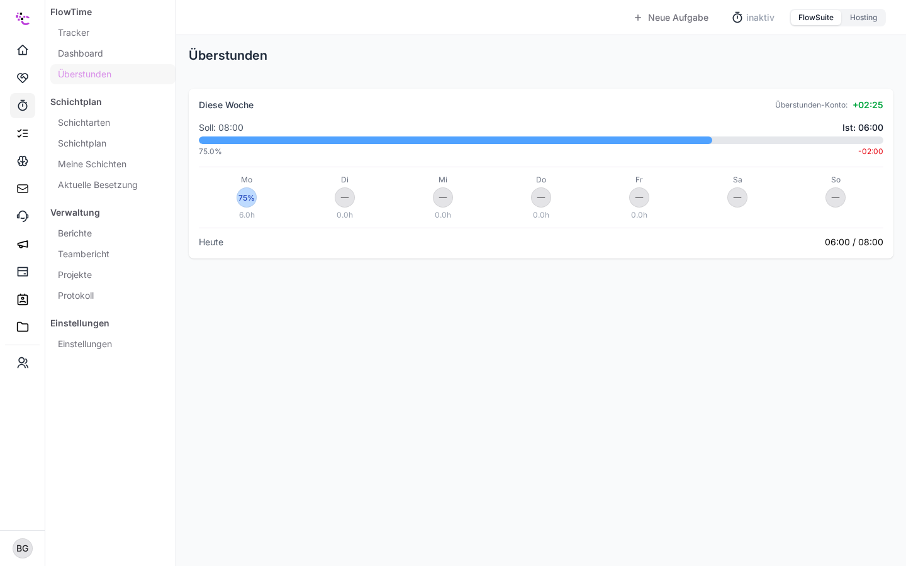The image size is (906, 566).
Task: Switch to Hosting mode toggle
Action: click(863, 18)
